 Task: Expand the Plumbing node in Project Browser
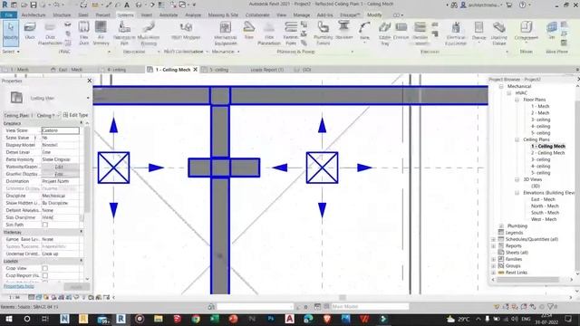pyautogui.click(x=501, y=225)
